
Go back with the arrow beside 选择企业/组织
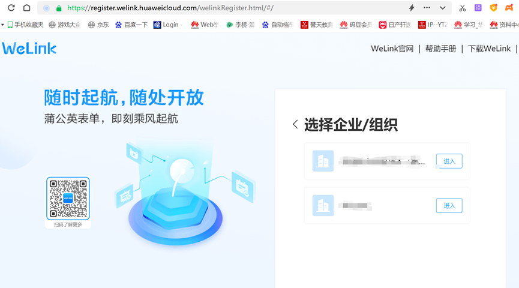click(x=295, y=124)
